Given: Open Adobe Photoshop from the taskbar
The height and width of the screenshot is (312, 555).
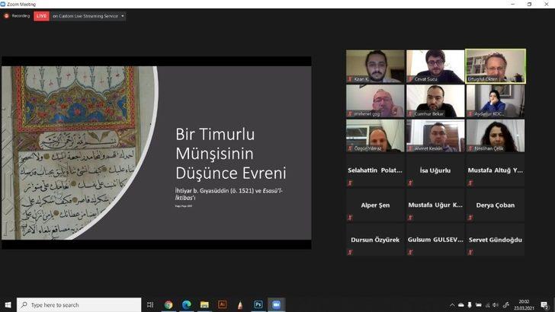Looking at the screenshot, I should (x=258, y=304).
